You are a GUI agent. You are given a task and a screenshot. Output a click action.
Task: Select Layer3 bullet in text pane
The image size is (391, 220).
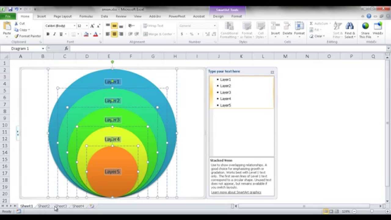point(225,92)
